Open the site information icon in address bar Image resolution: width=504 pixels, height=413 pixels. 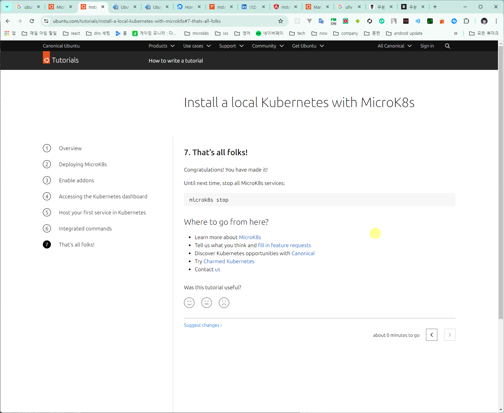point(46,21)
